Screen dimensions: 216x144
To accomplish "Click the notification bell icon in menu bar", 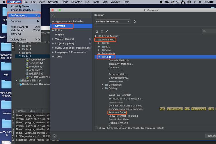I will (x=161, y=2).
